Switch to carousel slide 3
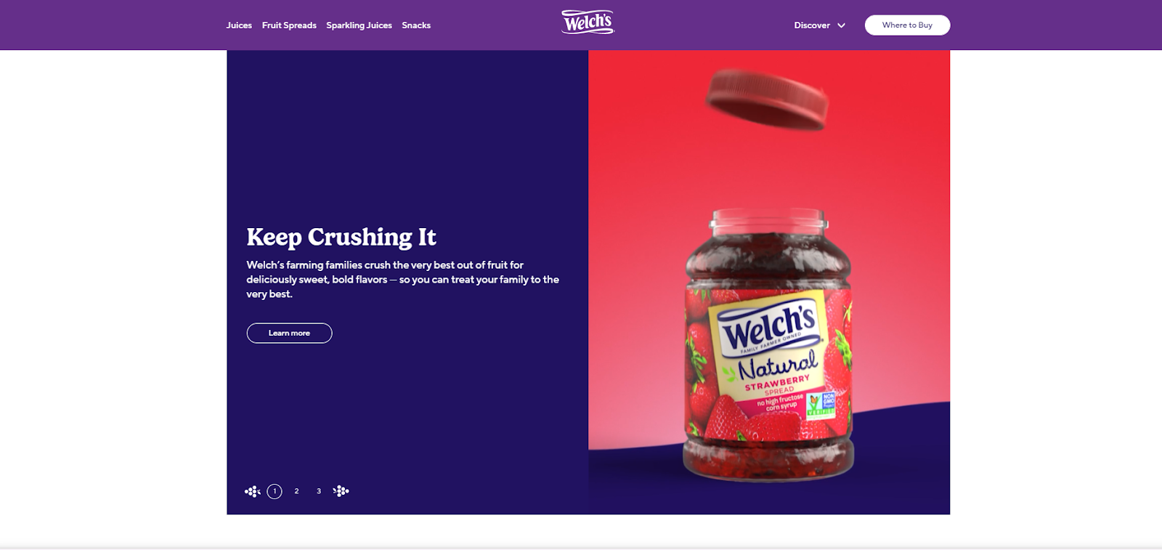This screenshot has width=1162, height=550. [x=319, y=492]
